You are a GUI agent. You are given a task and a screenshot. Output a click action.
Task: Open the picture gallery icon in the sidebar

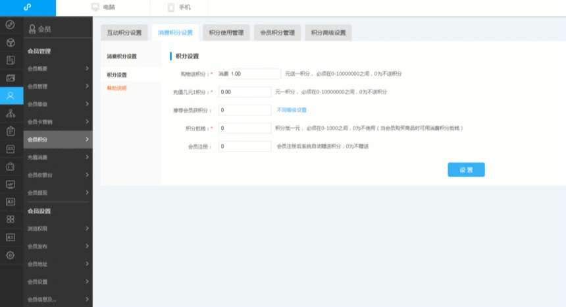coord(11,78)
